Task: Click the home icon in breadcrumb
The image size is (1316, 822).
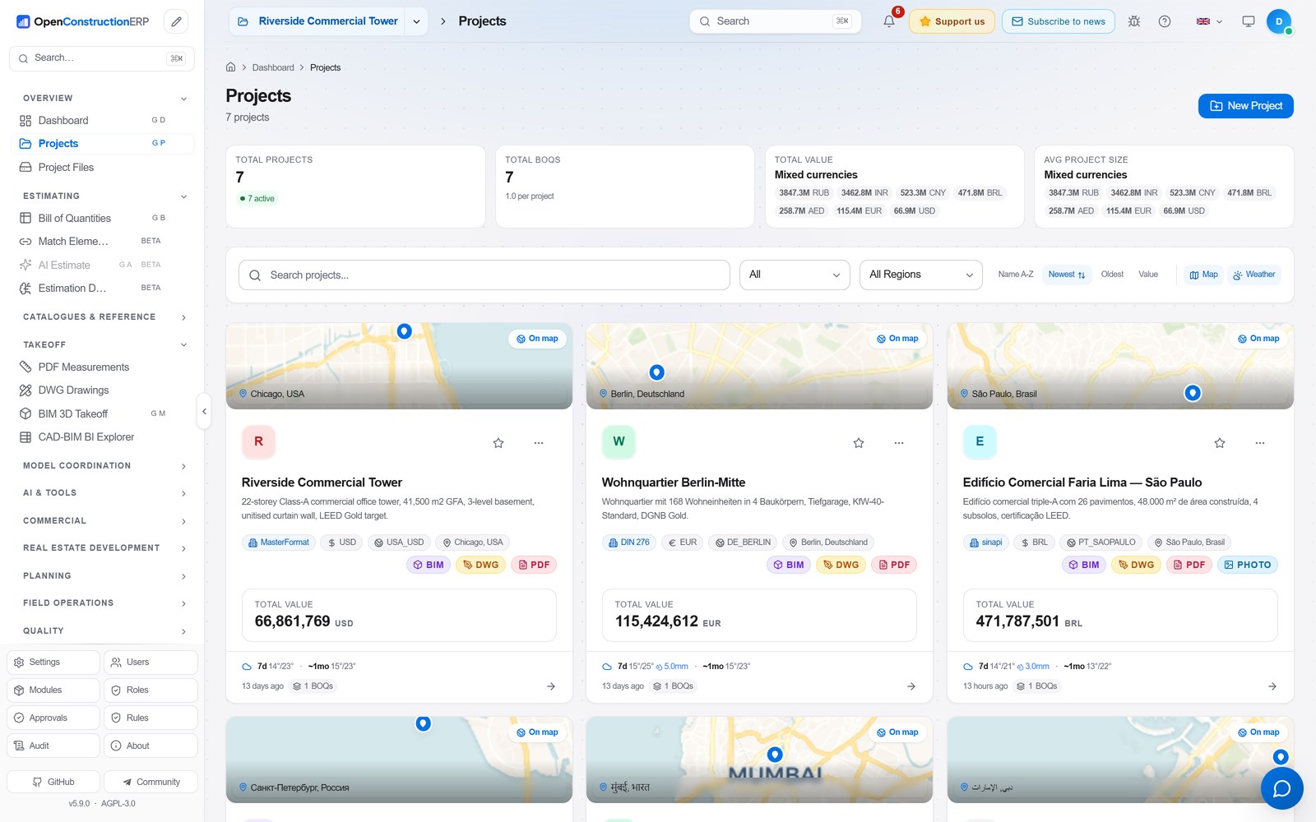Action: click(x=231, y=67)
